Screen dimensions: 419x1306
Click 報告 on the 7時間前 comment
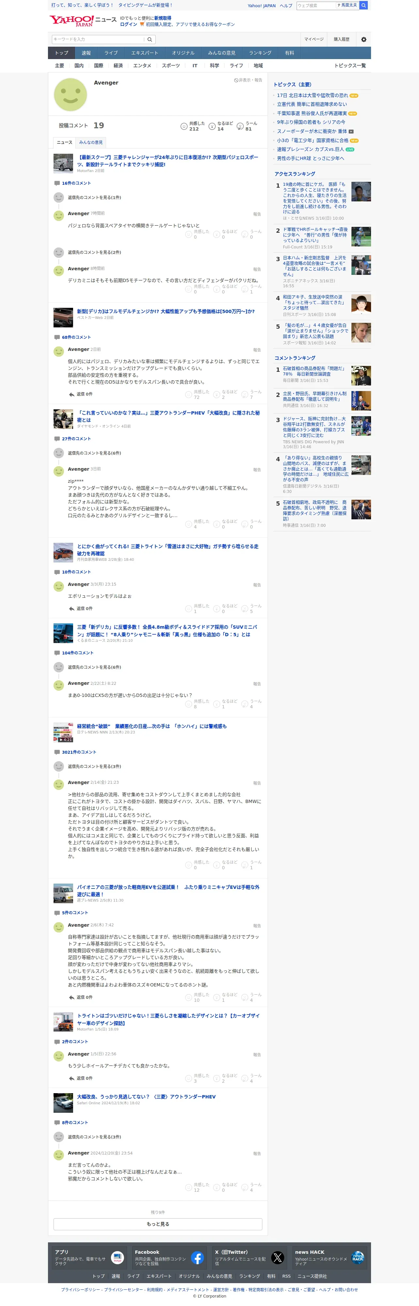click(x=257, y=214)
